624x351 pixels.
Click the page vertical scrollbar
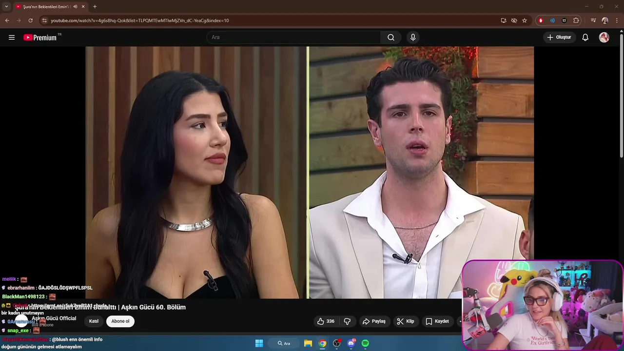(621, 95)
